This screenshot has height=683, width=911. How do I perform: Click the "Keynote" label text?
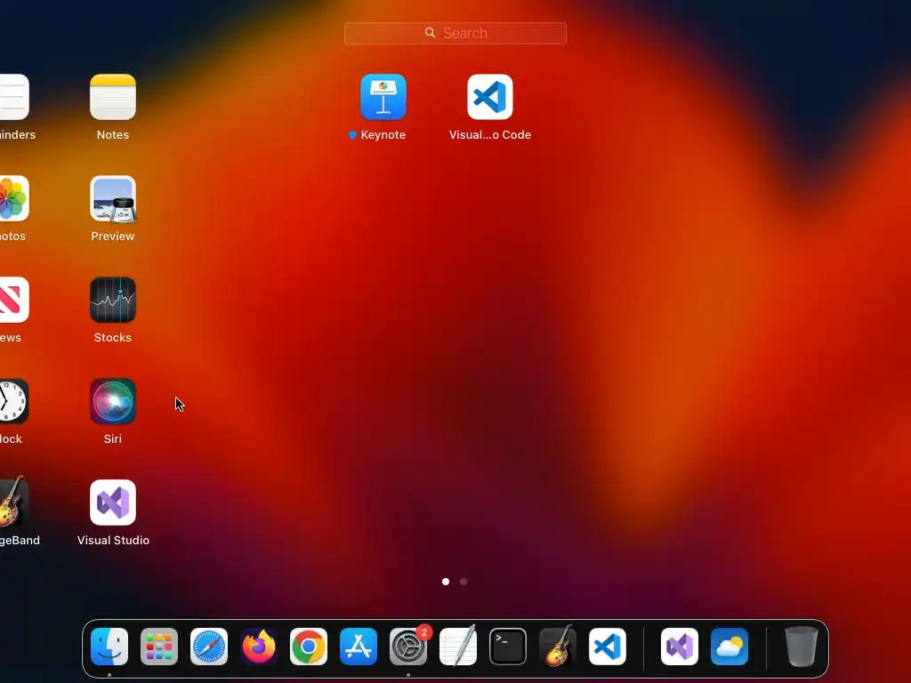pyautogui.click(x=383, y=135)
